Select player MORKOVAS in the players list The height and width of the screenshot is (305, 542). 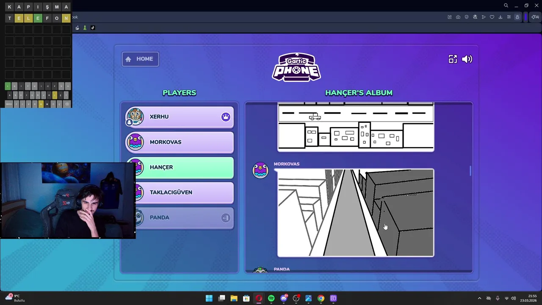point(180,142)
